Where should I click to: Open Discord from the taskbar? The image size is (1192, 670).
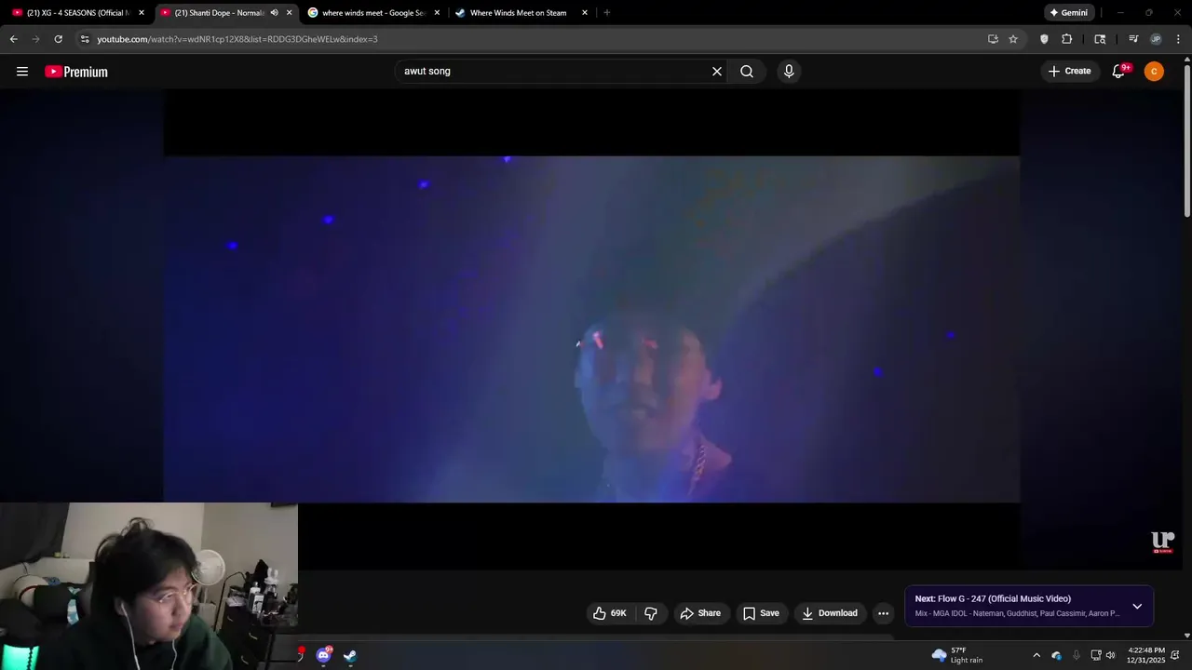click(x=323, y=655)
